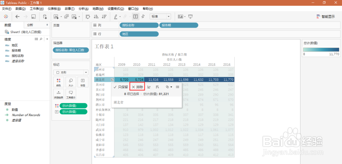This screenshot has width=342, height=164.
Task: Click the dimensions view-as-grid icon
Action: 37,39
